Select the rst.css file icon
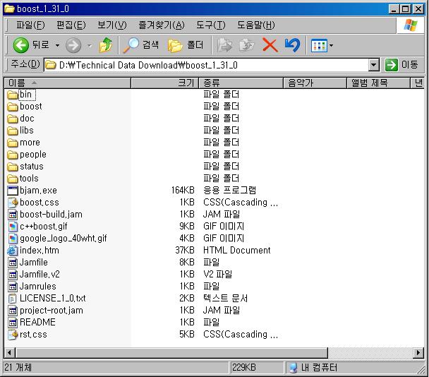The image size is (429, 377). coord(13,335)
